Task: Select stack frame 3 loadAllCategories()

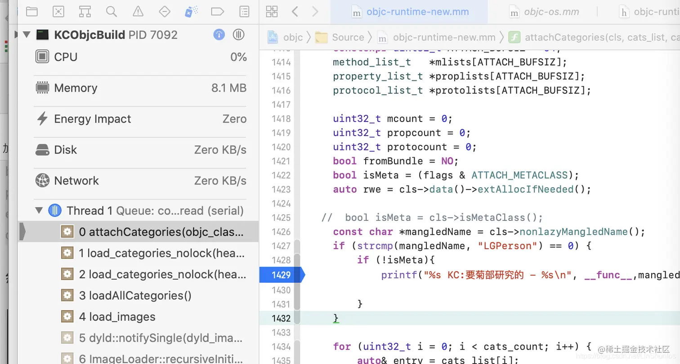Action: pos(139,295)
